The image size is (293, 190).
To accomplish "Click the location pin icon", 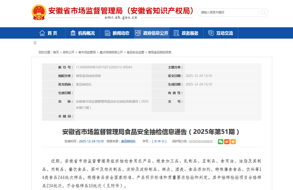I will tap(35, 43).
